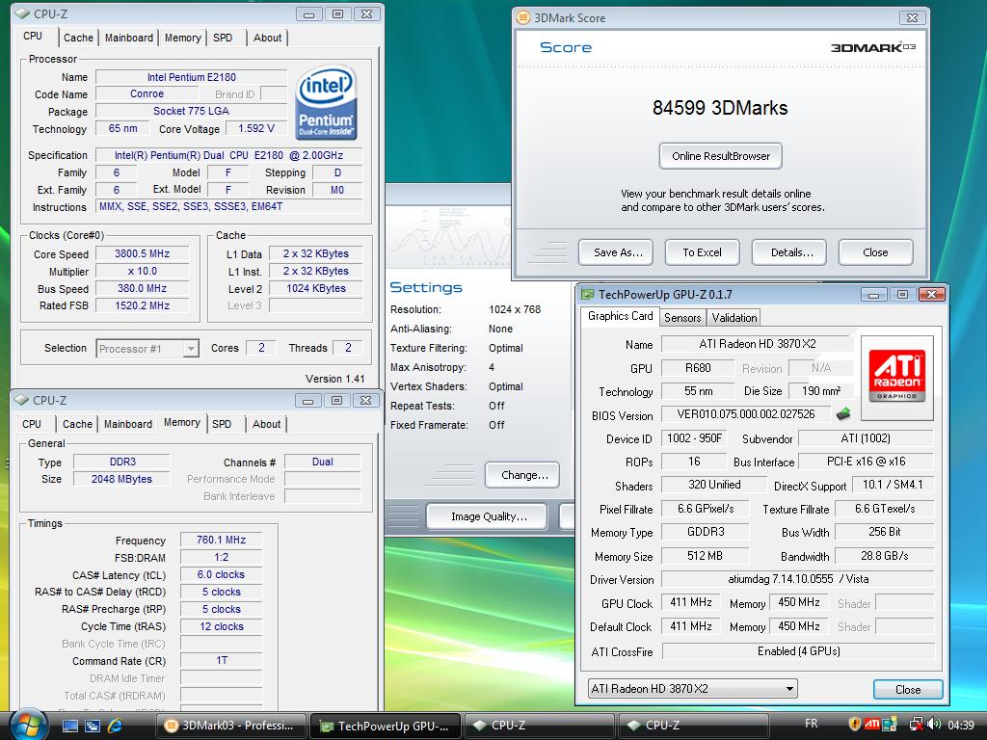This screenshot has width=987, height=740.
Task: Click Online ResultBrowser button
Action: pos(721,156)
